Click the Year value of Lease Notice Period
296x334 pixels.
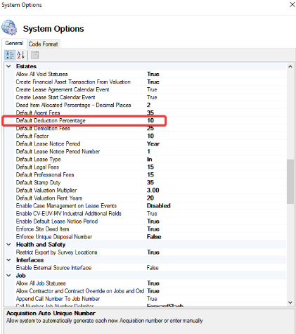[153, 143]
